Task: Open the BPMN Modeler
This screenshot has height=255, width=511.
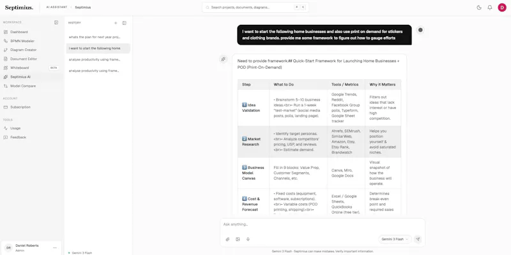Action: click(22, 41)
